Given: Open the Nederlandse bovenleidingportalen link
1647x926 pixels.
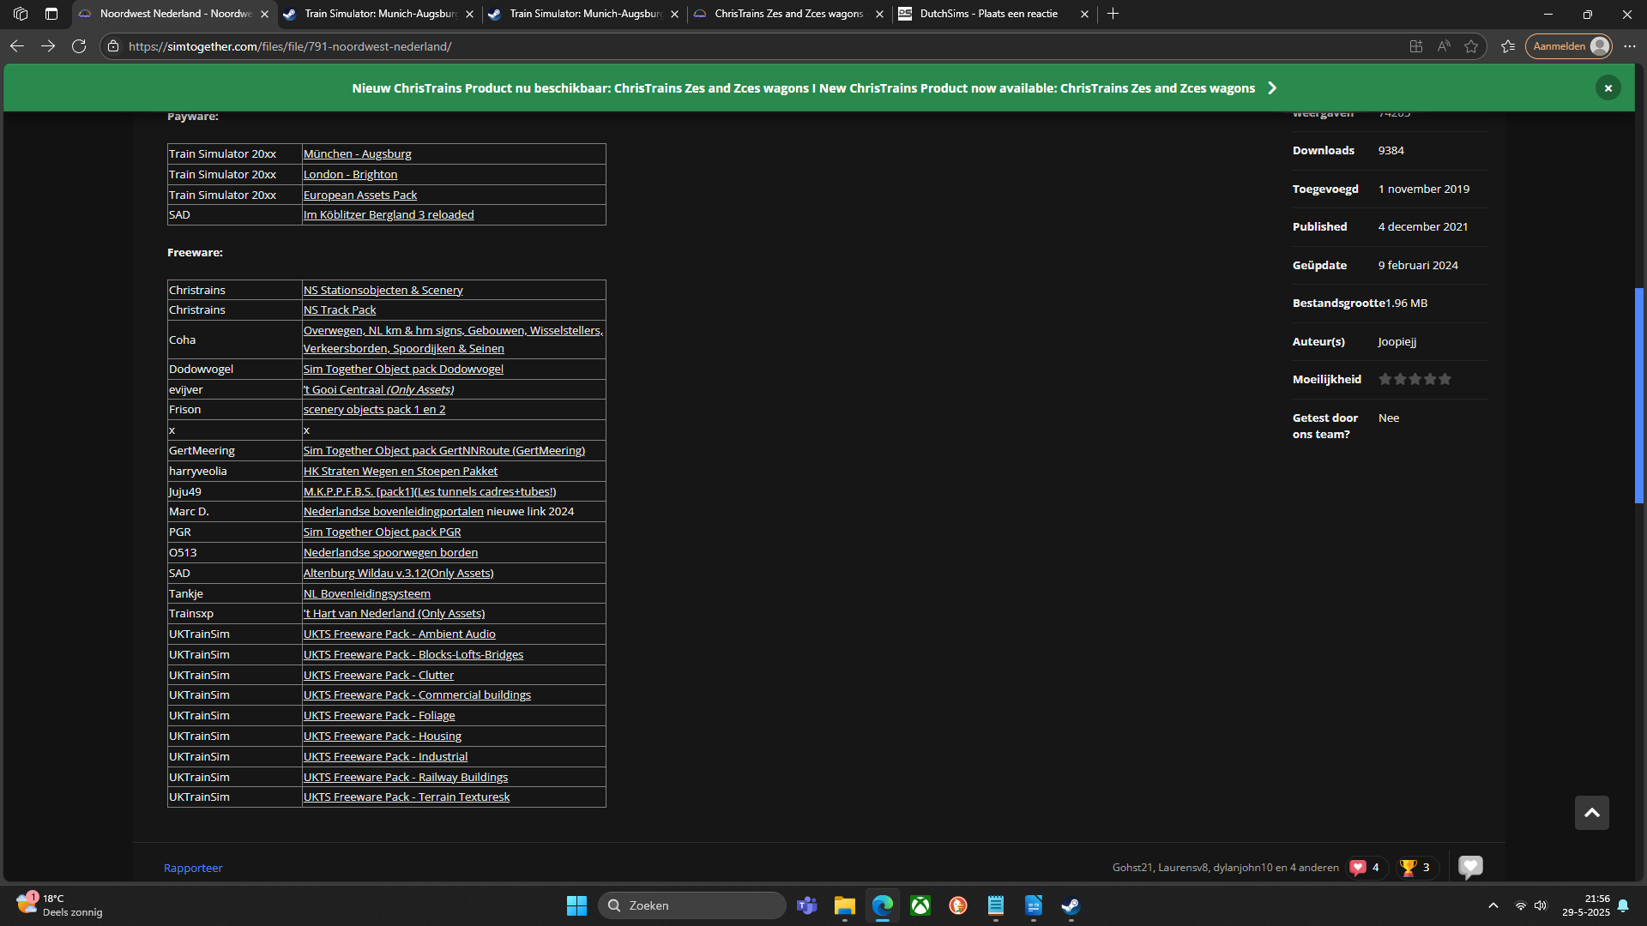Looking at the screenshot, I should coord(394,512).
